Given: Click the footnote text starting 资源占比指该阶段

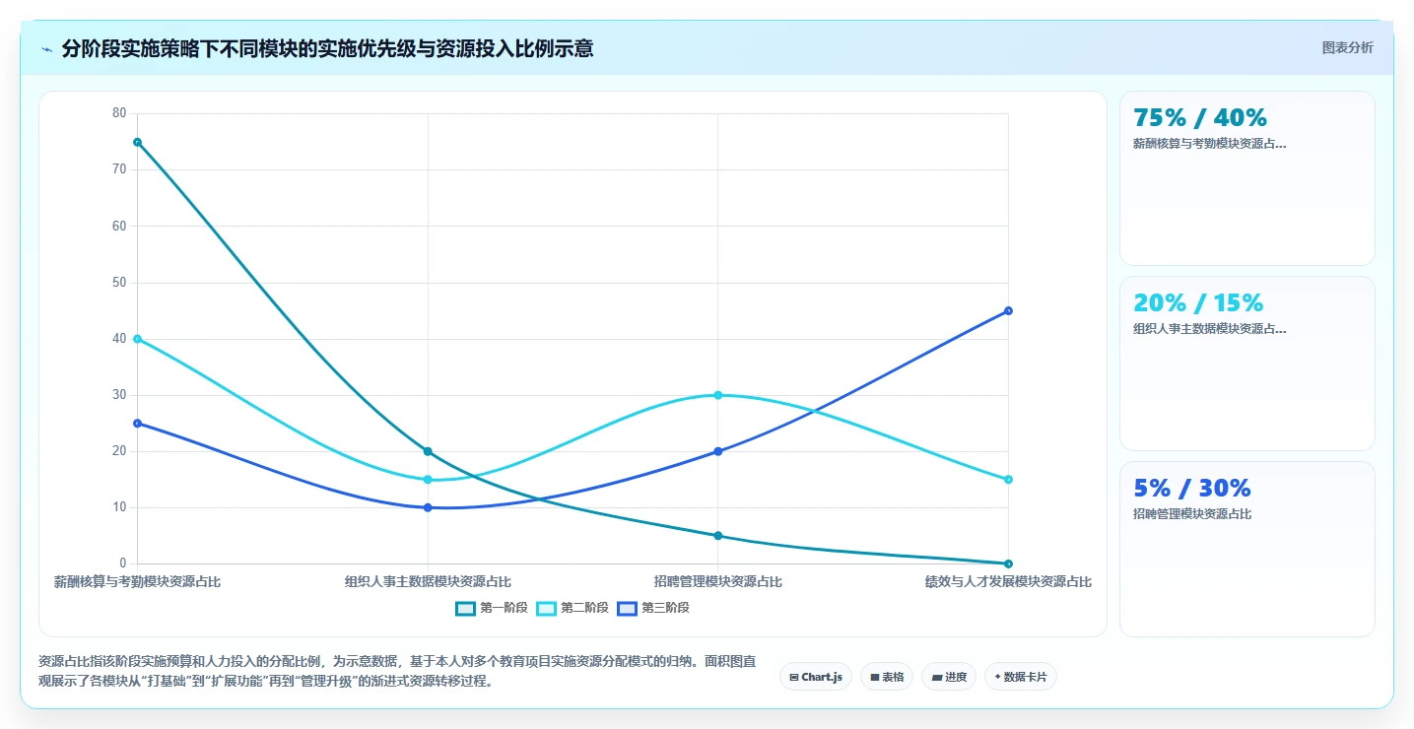Looking at the screenshot, I should tap(397, 671).
